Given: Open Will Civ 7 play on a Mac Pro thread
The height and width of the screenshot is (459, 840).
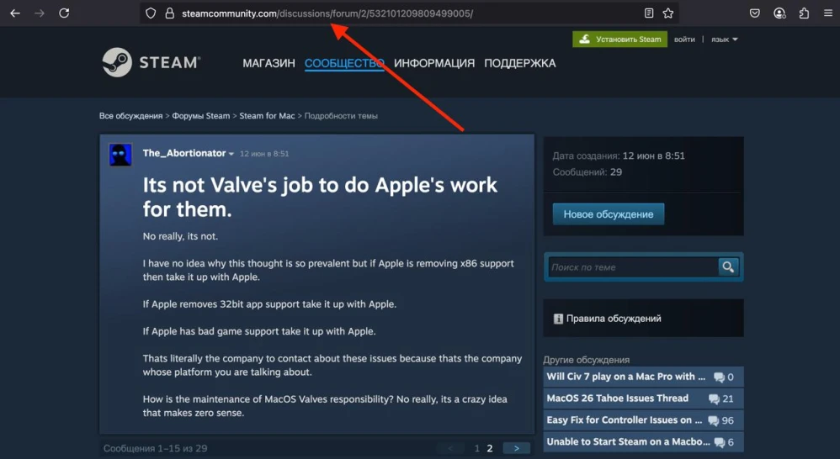Looking at the screenshot, I should pos(625,377).
